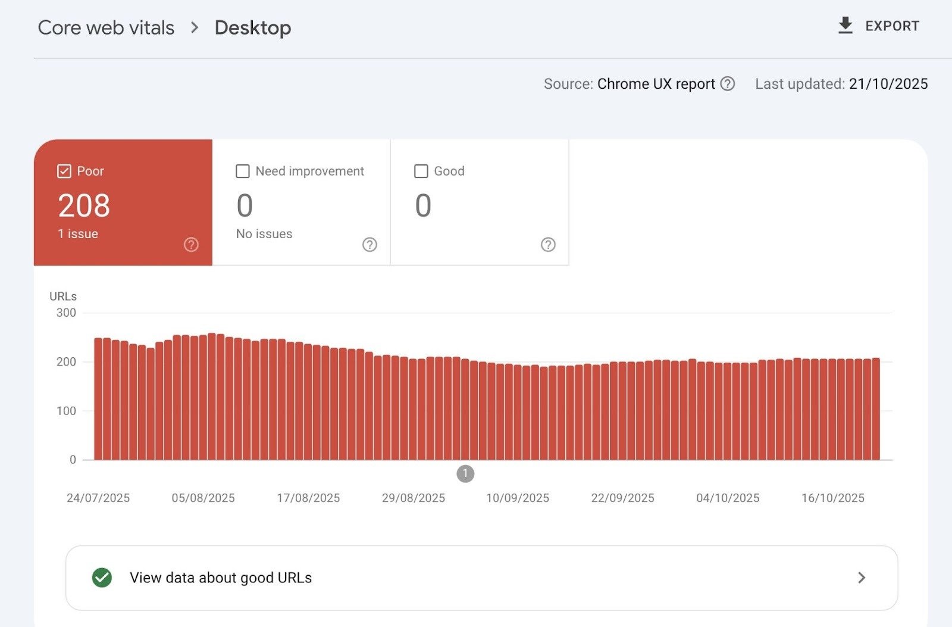Click the right chevron on the good URLs row
Viewport: 952px width, 627px height.
click(861, 577)
